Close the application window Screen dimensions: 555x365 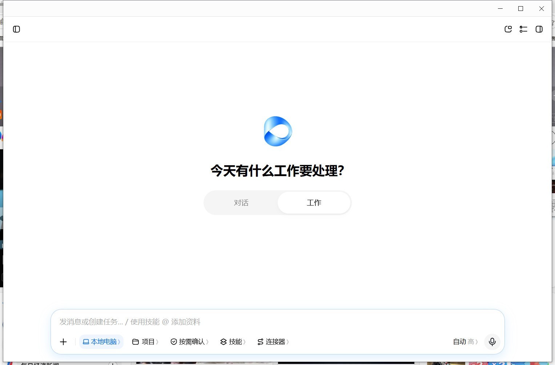click(x=542, y=8)
